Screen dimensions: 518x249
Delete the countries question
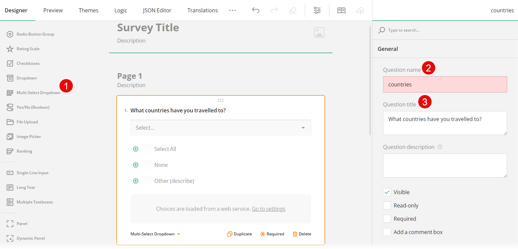(302, 234)
